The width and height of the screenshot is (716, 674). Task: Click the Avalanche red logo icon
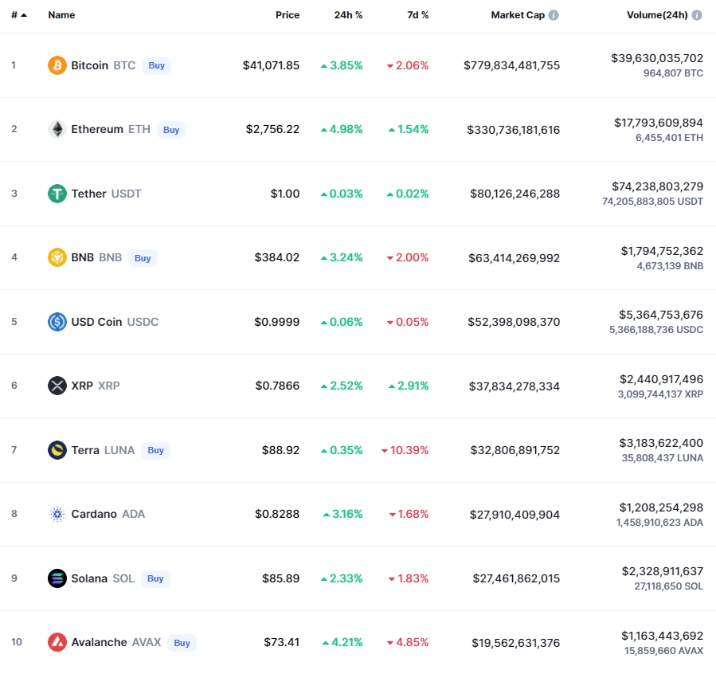point(57,642)
